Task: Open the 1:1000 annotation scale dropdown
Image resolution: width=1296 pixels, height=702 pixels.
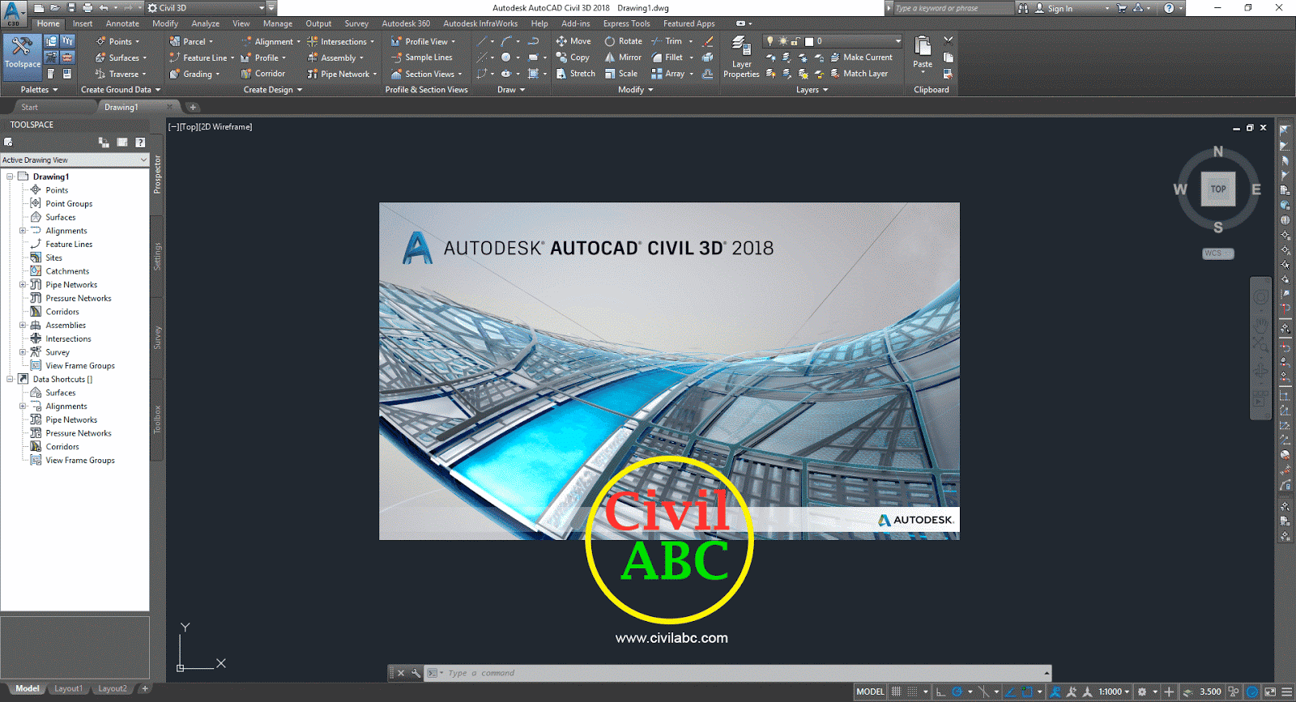Action: pyautogui.click(x=1114, y=691)
